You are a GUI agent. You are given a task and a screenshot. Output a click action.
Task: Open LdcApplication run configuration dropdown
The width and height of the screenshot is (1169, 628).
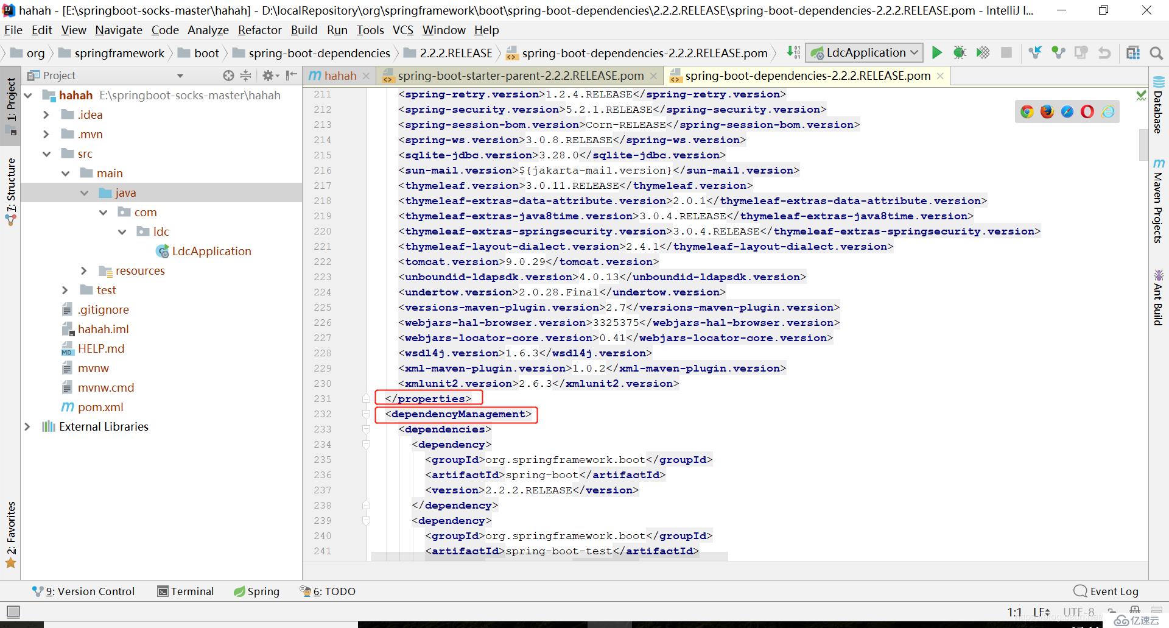(865, 53)
